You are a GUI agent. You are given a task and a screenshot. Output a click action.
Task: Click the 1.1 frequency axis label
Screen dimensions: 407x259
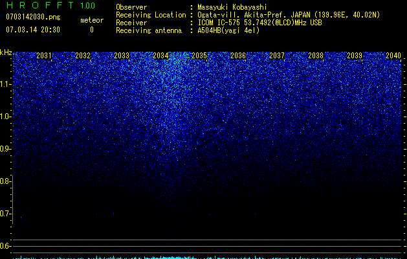point(5,84)
